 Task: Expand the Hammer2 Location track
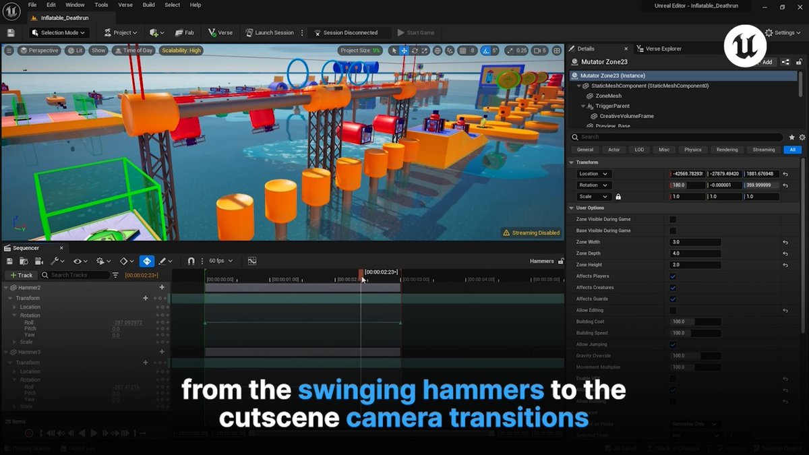(14, 307)
